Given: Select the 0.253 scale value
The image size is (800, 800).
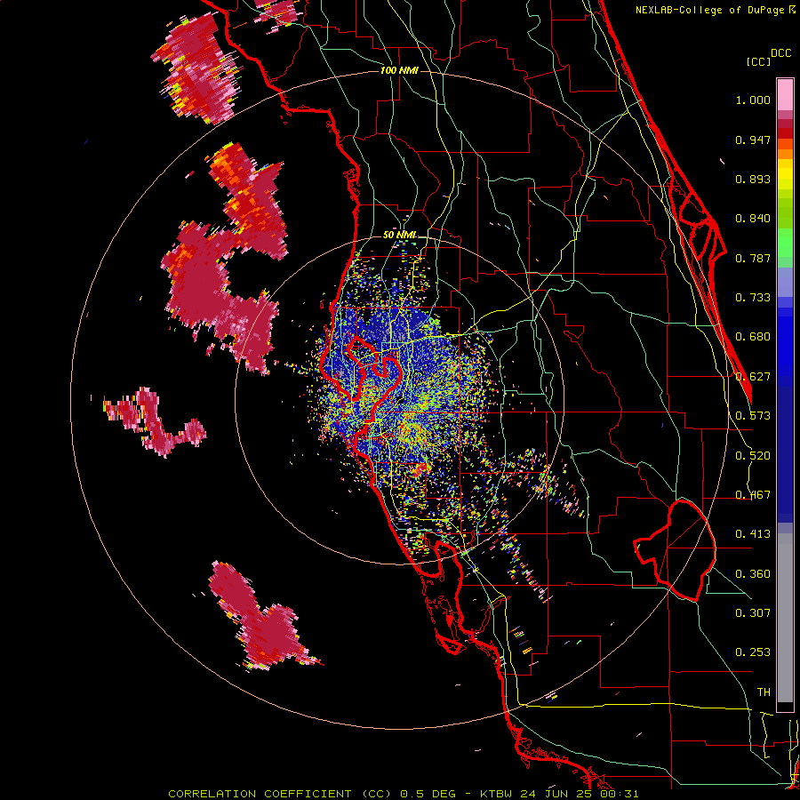Looking at the screenshot, I should (753, 652).
